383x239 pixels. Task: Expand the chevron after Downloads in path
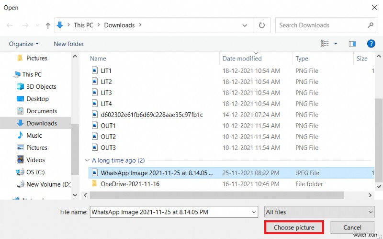coord(140,25)
